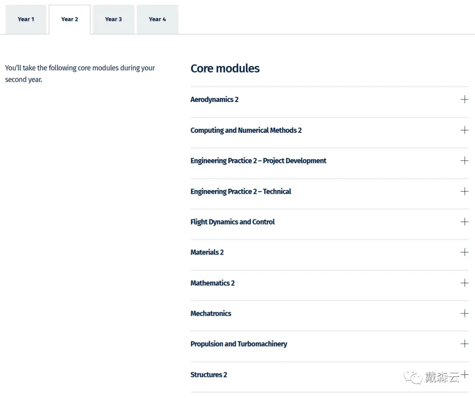Click the Materials 2 title text
Viewport: 475px width, 398px height.
(207, 252)
